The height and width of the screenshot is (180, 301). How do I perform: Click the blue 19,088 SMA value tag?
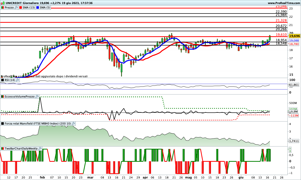(294, 40)
